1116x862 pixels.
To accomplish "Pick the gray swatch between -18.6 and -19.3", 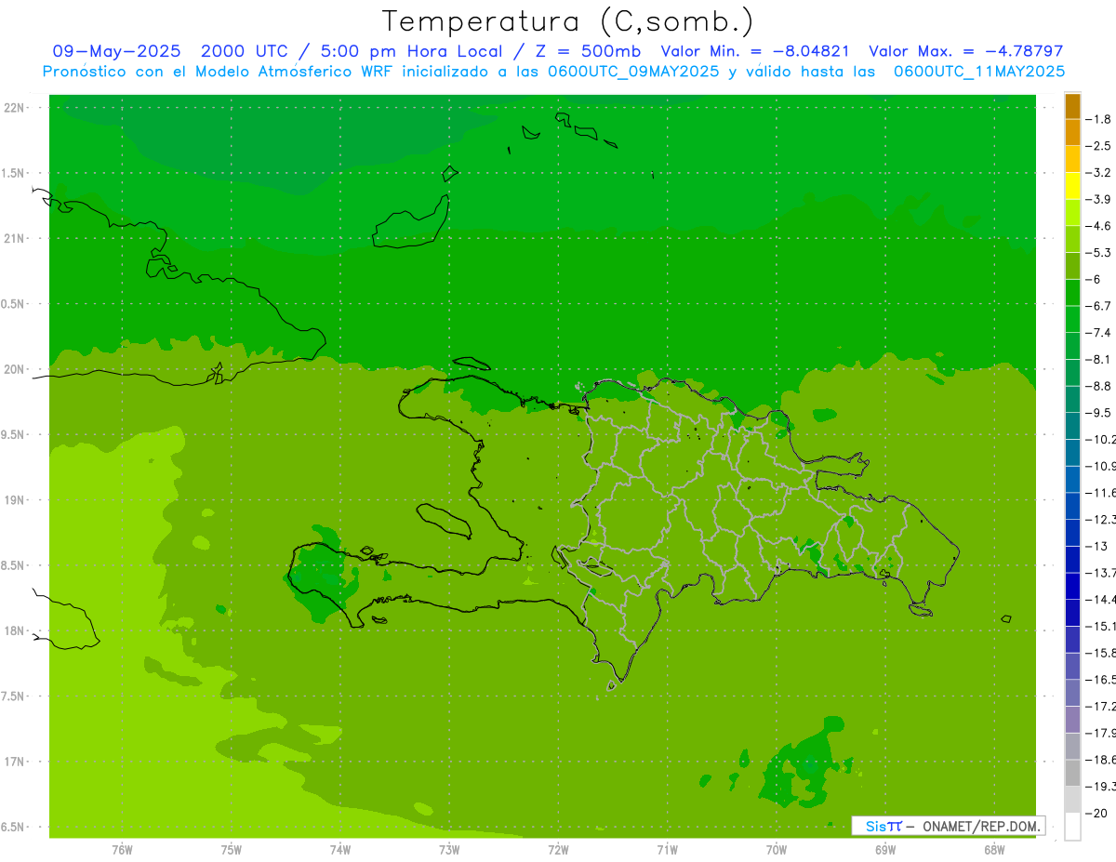I will click(x=1072, y=773).
